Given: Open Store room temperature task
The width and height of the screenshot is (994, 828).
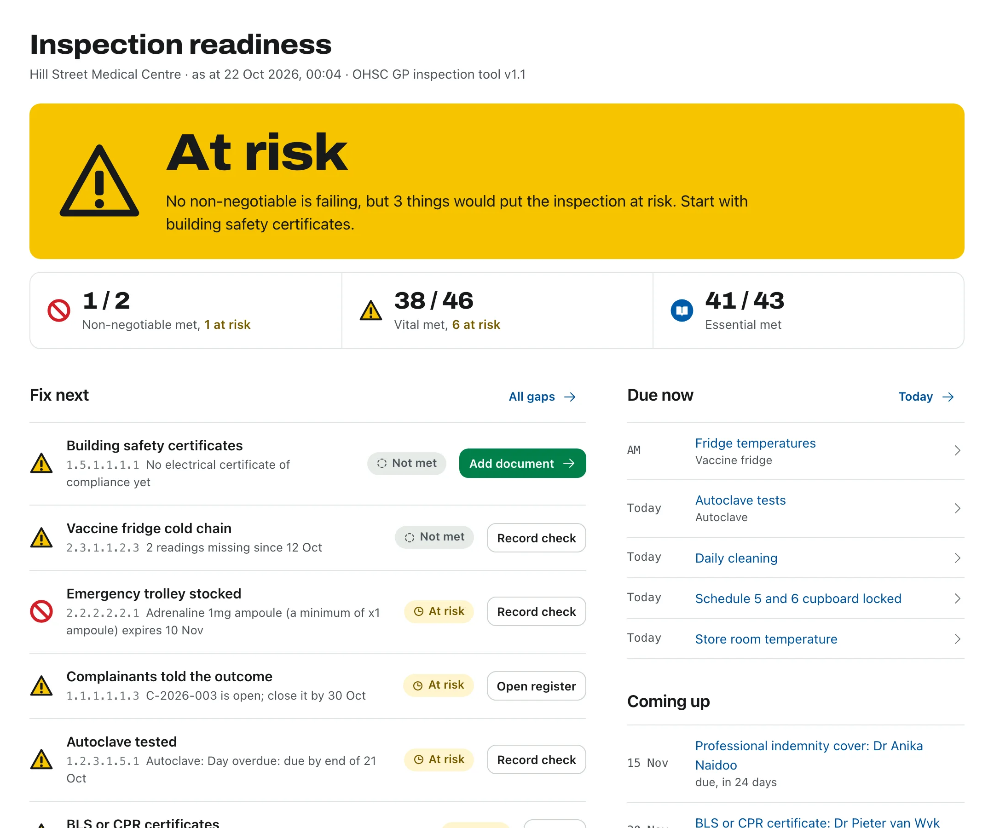Looking at the screenshot, I should click(766, 639).
